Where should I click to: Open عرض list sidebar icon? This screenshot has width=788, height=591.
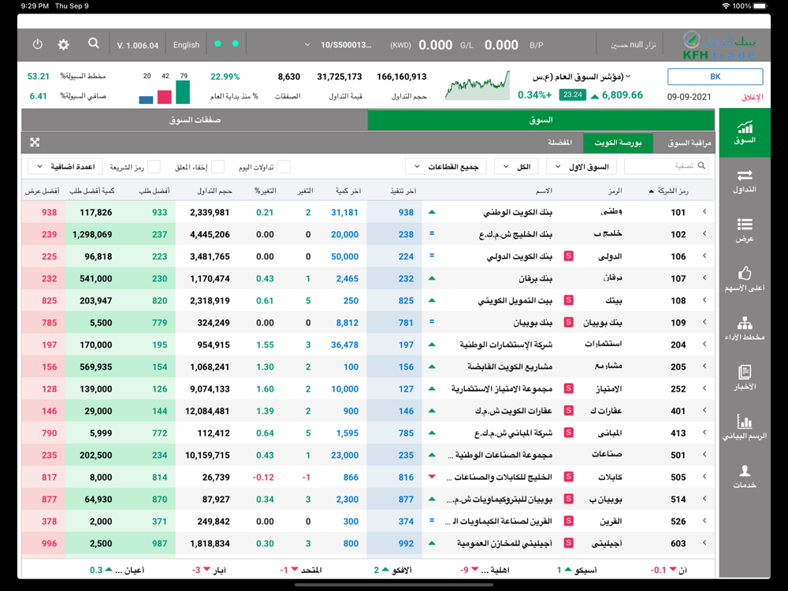click(745, 231)
